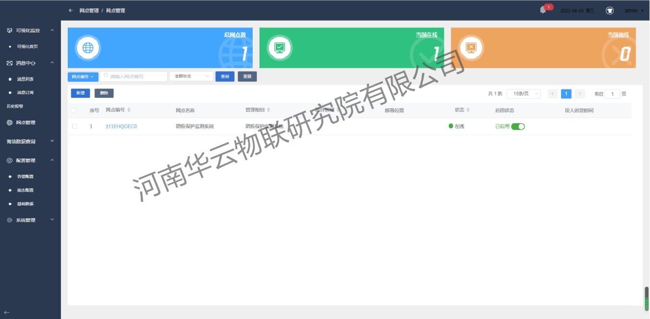The height and width of the screenshot is (319, 650).
Task: Click the monitor X icon on 当前离线 card
Action: [x=471, y=48]
